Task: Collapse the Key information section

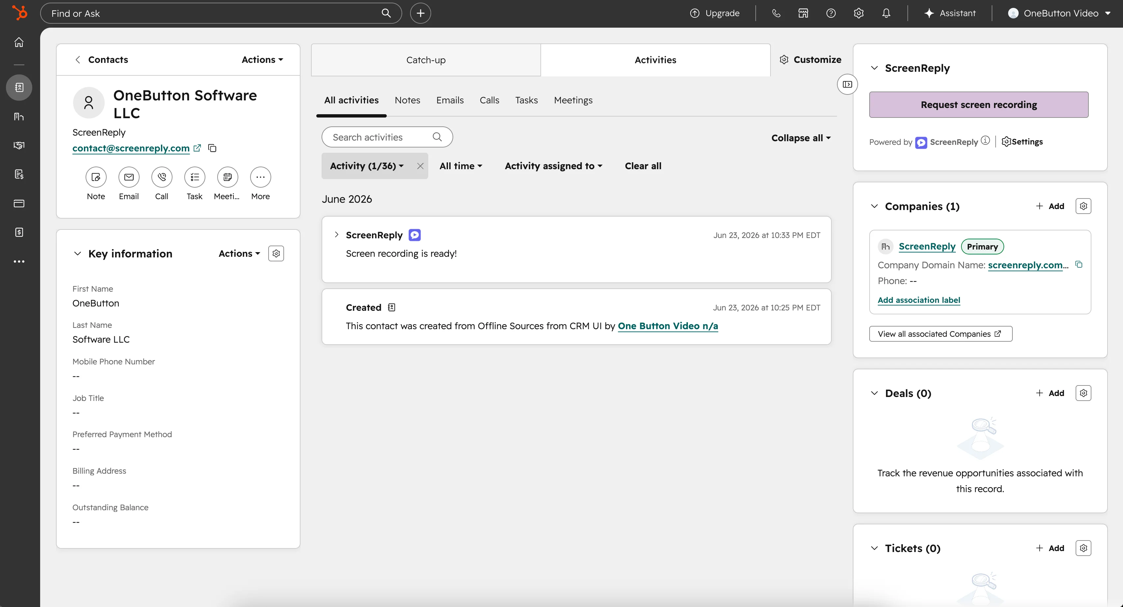Action: point(77,253)
